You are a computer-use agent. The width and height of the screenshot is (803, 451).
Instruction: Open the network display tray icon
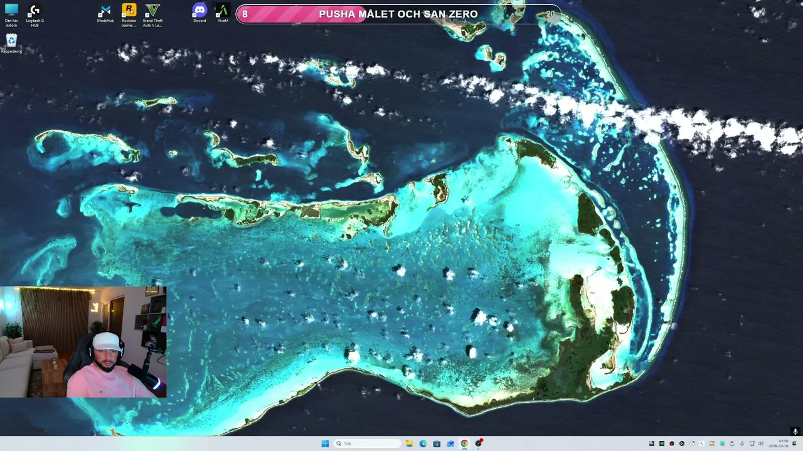tap(752, 443)
